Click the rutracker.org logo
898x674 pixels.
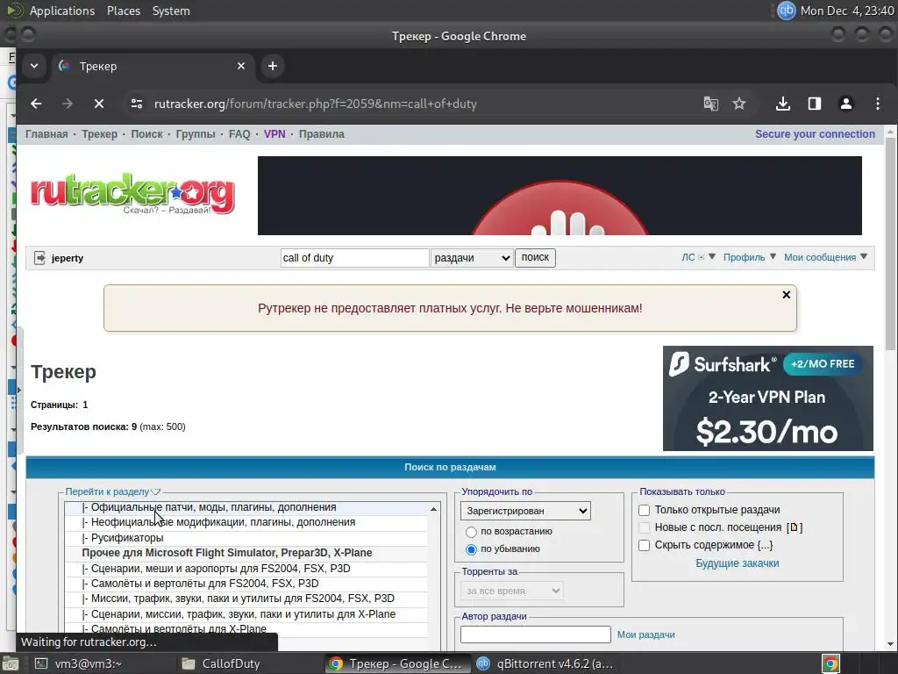(132, 193)
